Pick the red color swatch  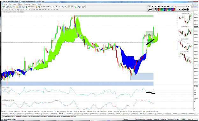tap(159, 10)
